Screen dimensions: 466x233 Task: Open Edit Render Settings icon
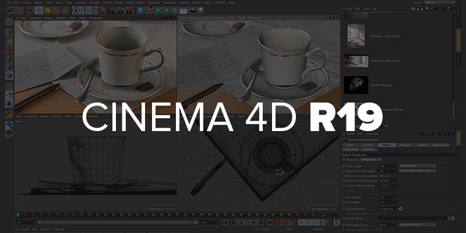tap(130, 10)
